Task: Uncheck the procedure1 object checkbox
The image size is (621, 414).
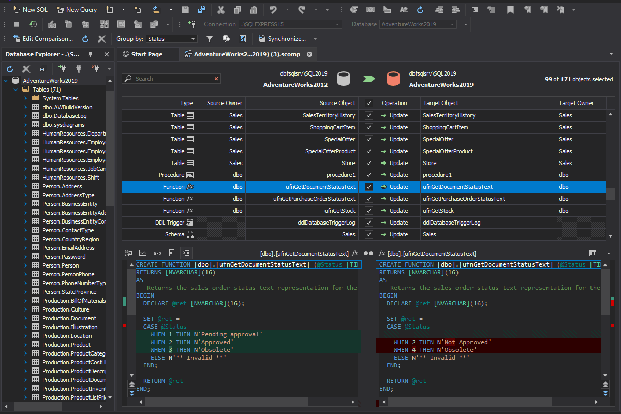Action: click(x=369, y=174)
